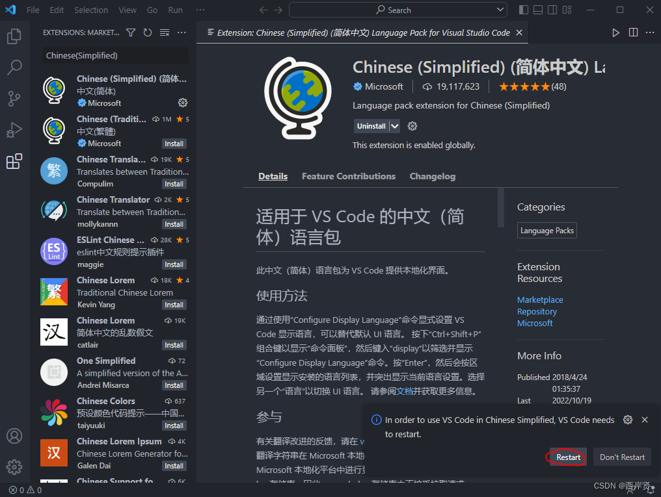Open notification settings gear
This screenshot has width=661, height=497.
pos(628,420)
